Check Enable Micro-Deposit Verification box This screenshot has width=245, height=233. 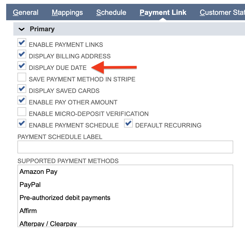pos(22,112)
